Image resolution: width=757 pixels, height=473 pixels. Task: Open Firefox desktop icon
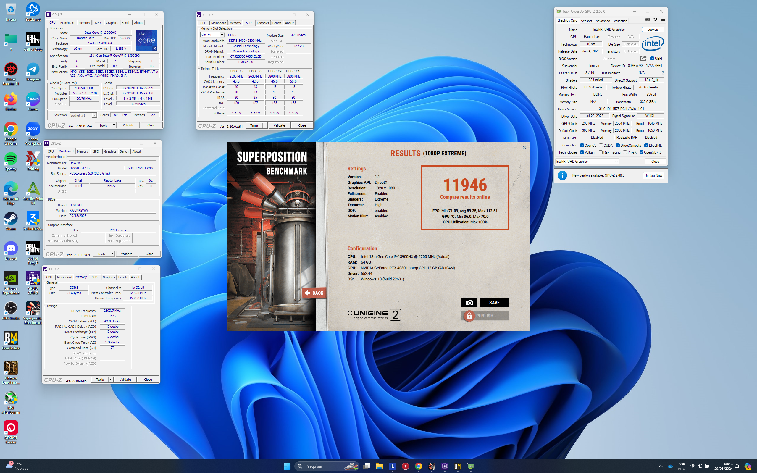coord(11,102)
